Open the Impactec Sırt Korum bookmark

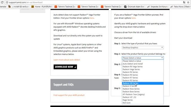pyautogui.click(x=158, y=7)
